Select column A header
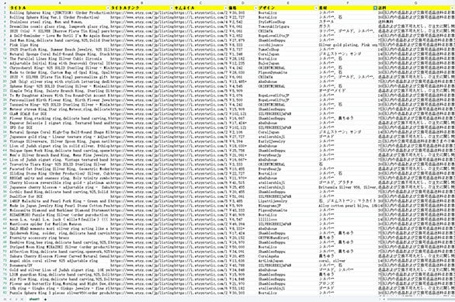The width and height of the screenshot is (455, 302). (x=60, y=3)
